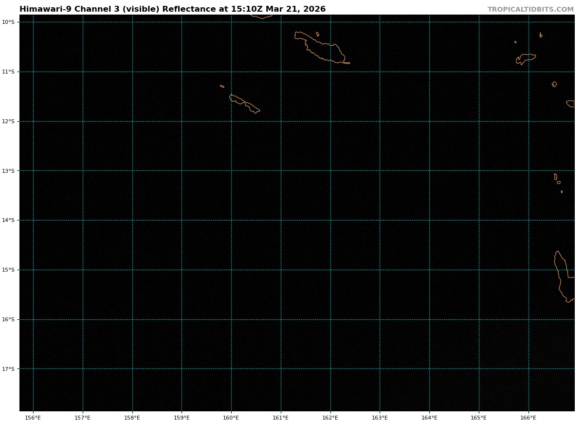Click the grid intersection of 12°S and 158°E
The image size is (584, 422).
click(132, 121)
